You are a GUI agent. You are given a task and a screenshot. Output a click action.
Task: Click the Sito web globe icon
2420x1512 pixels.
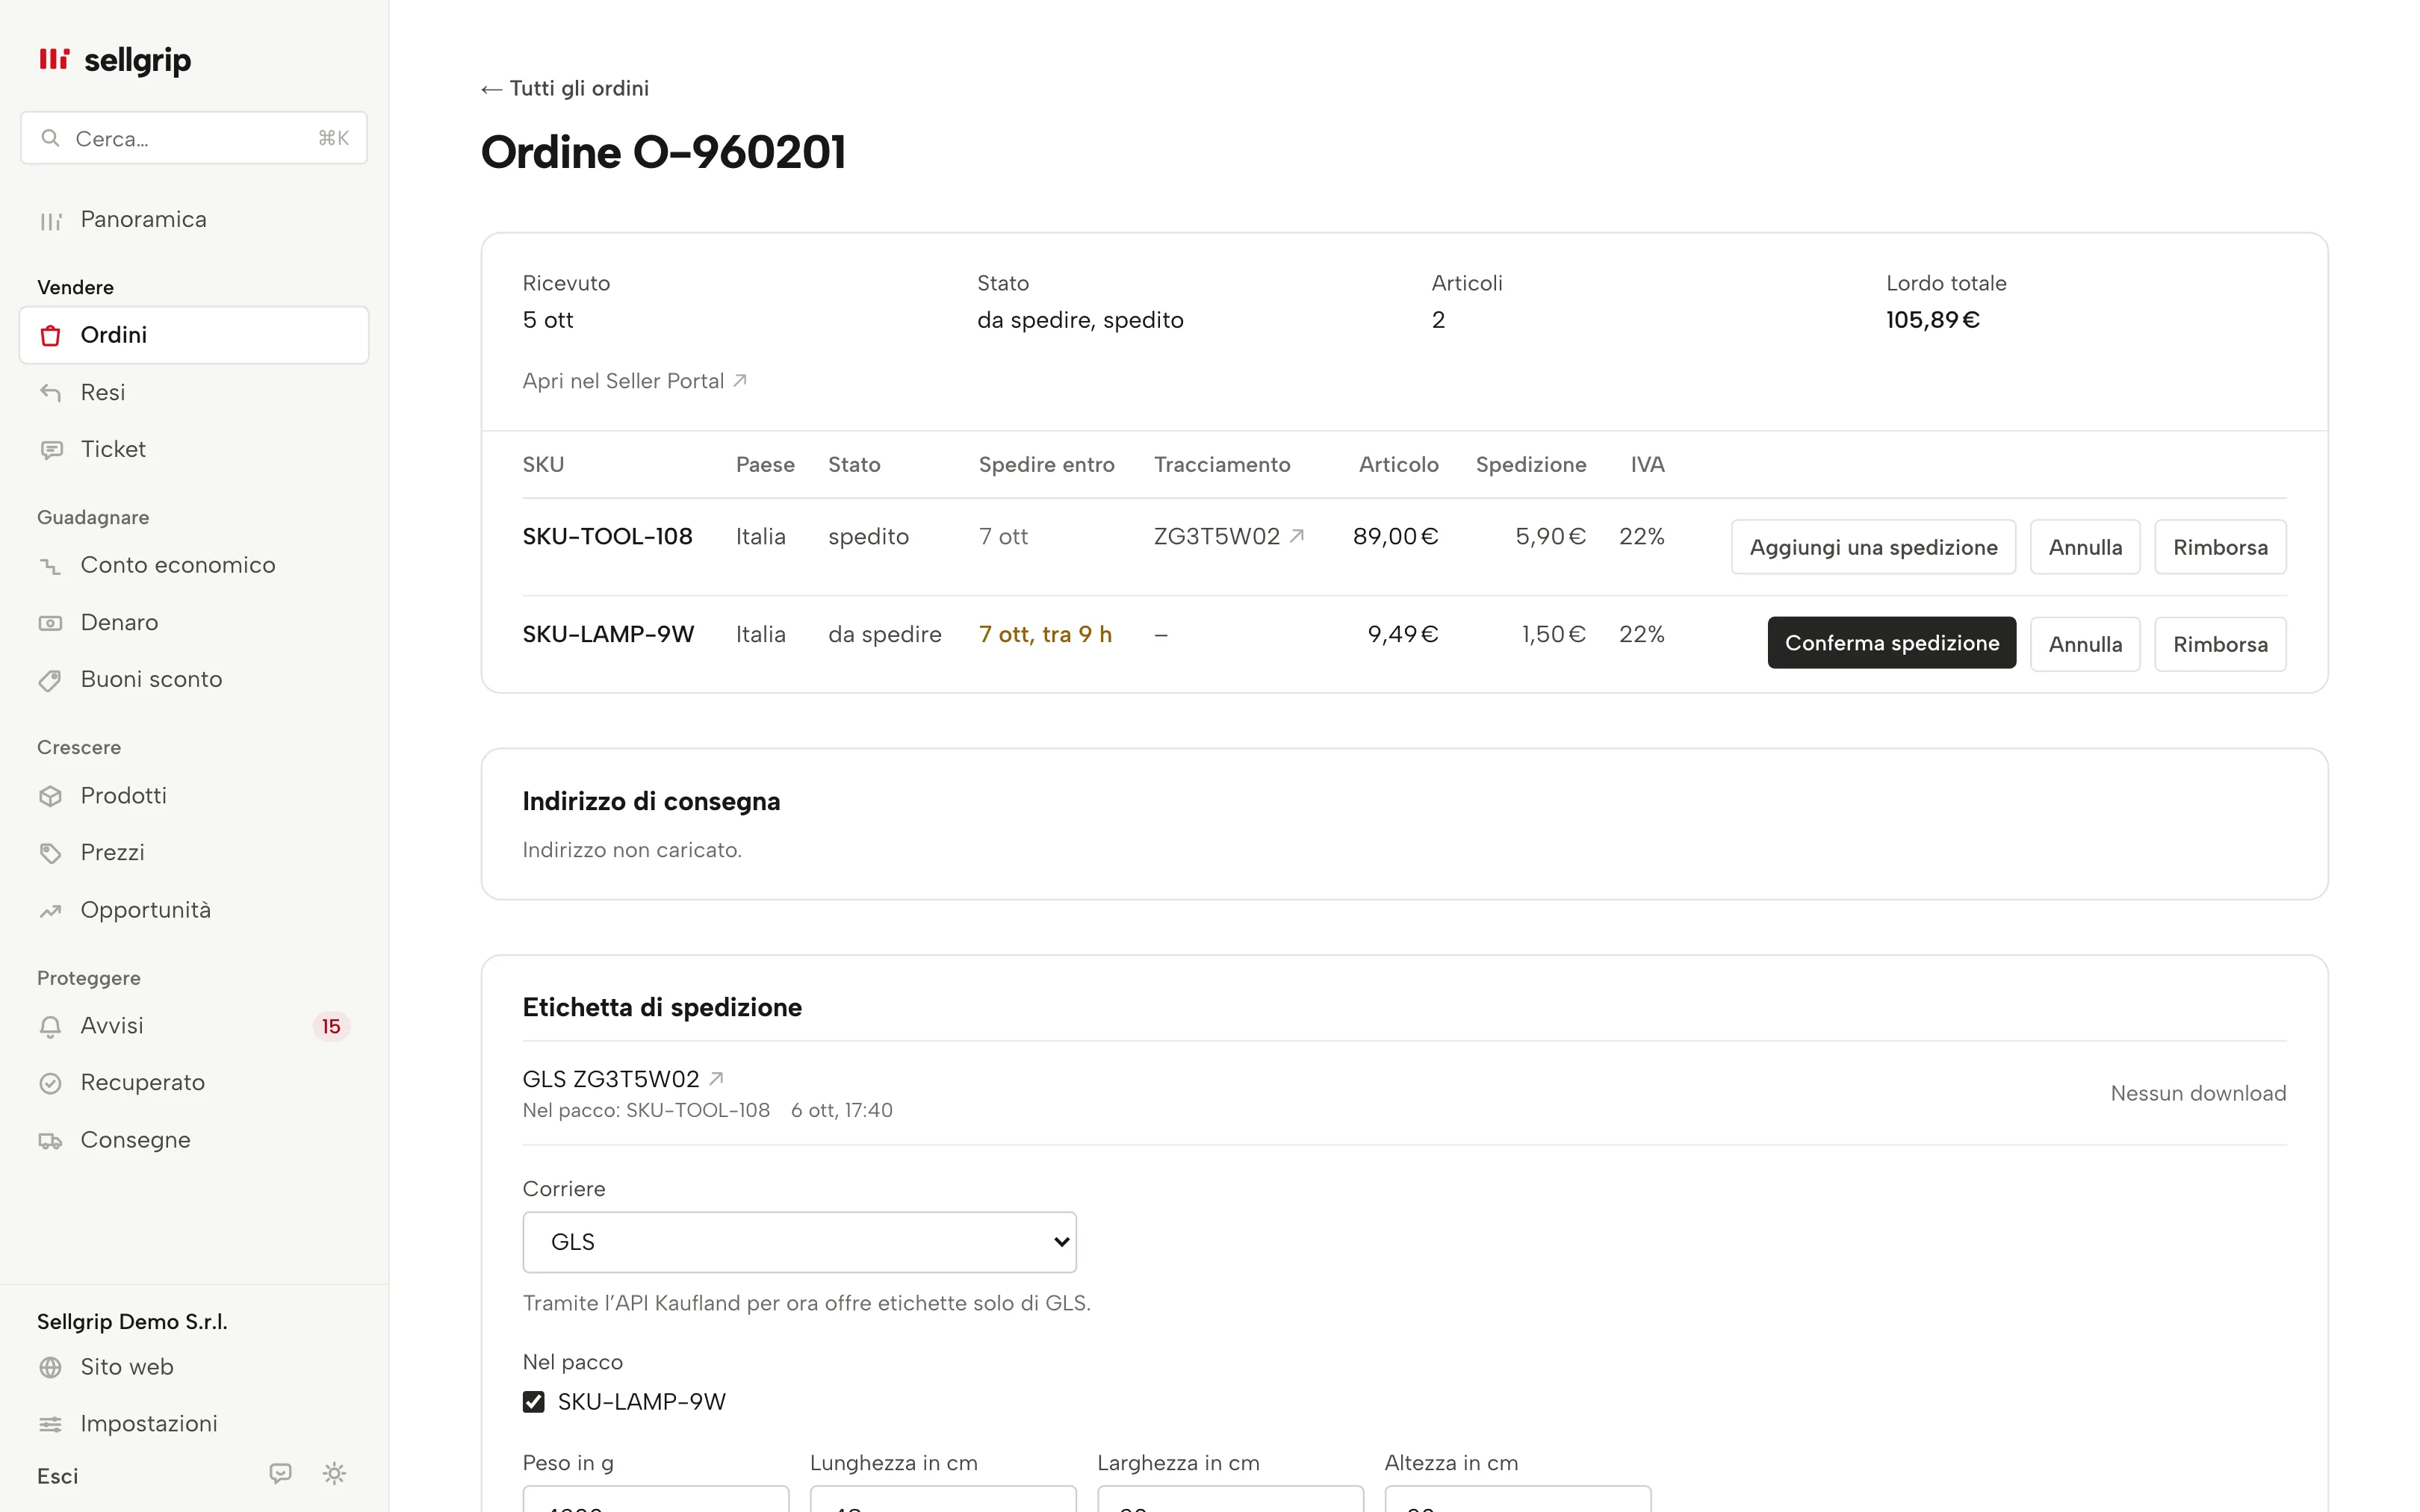point(50,1367)
